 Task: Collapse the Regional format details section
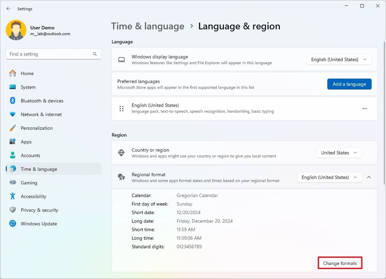click(369, 177)
